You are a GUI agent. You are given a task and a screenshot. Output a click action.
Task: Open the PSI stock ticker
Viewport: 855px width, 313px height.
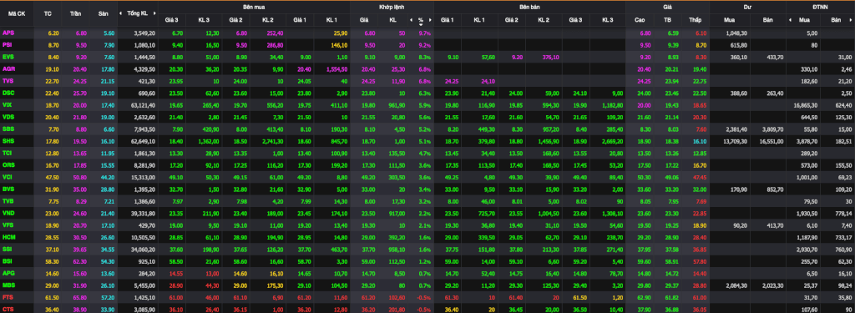point(8,45)
